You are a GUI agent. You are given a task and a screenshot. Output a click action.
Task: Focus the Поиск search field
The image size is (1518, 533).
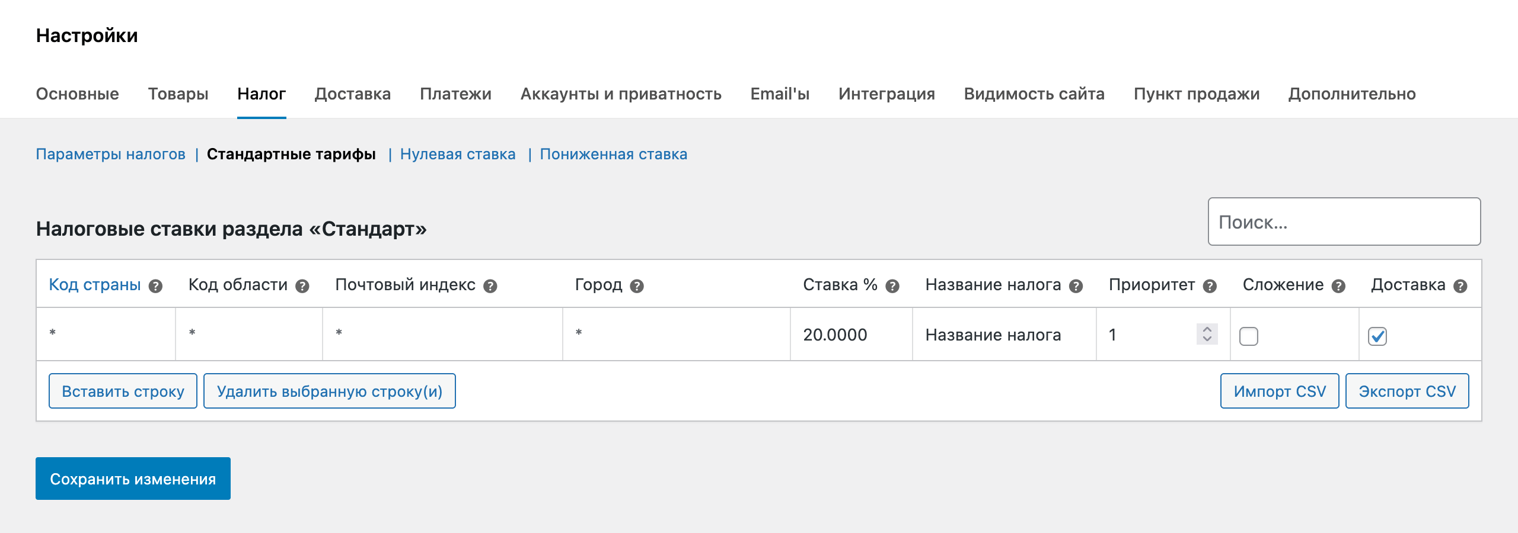coord(1344,222)
